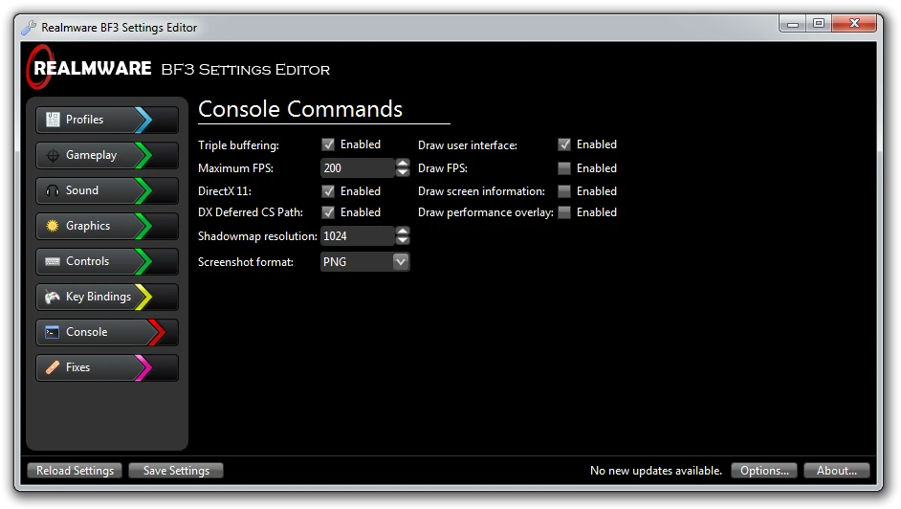
Task: Maximize the Settings Editor window
Action: point(818,24)
